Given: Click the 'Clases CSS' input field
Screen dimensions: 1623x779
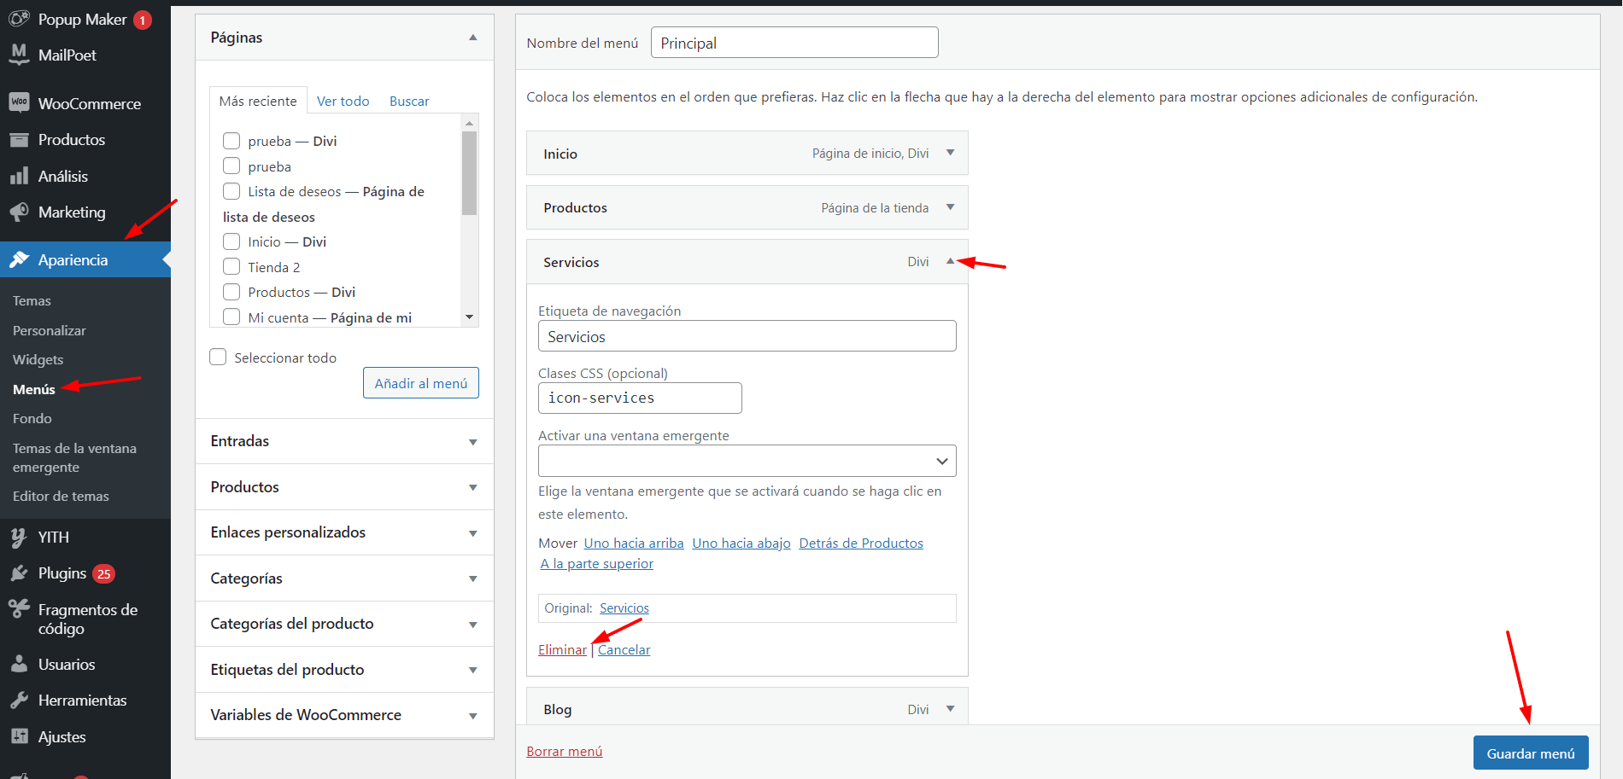Looking at the screenshot, I should tap(640, 398).
